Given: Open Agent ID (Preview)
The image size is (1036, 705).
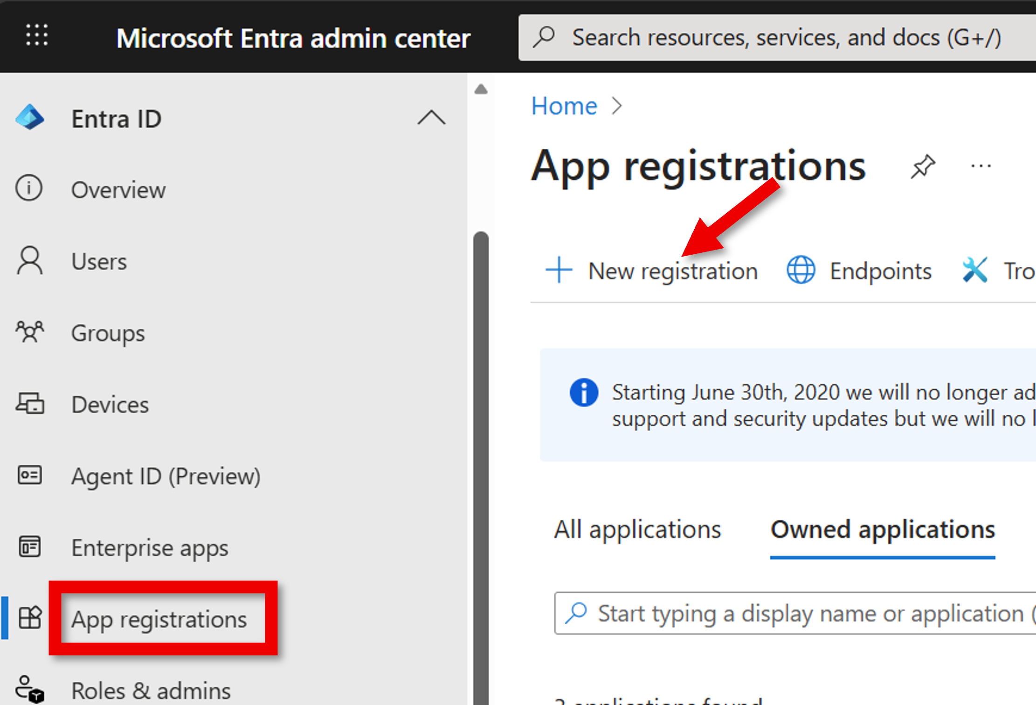Looking at the screenshot, I should pos(166,476).
